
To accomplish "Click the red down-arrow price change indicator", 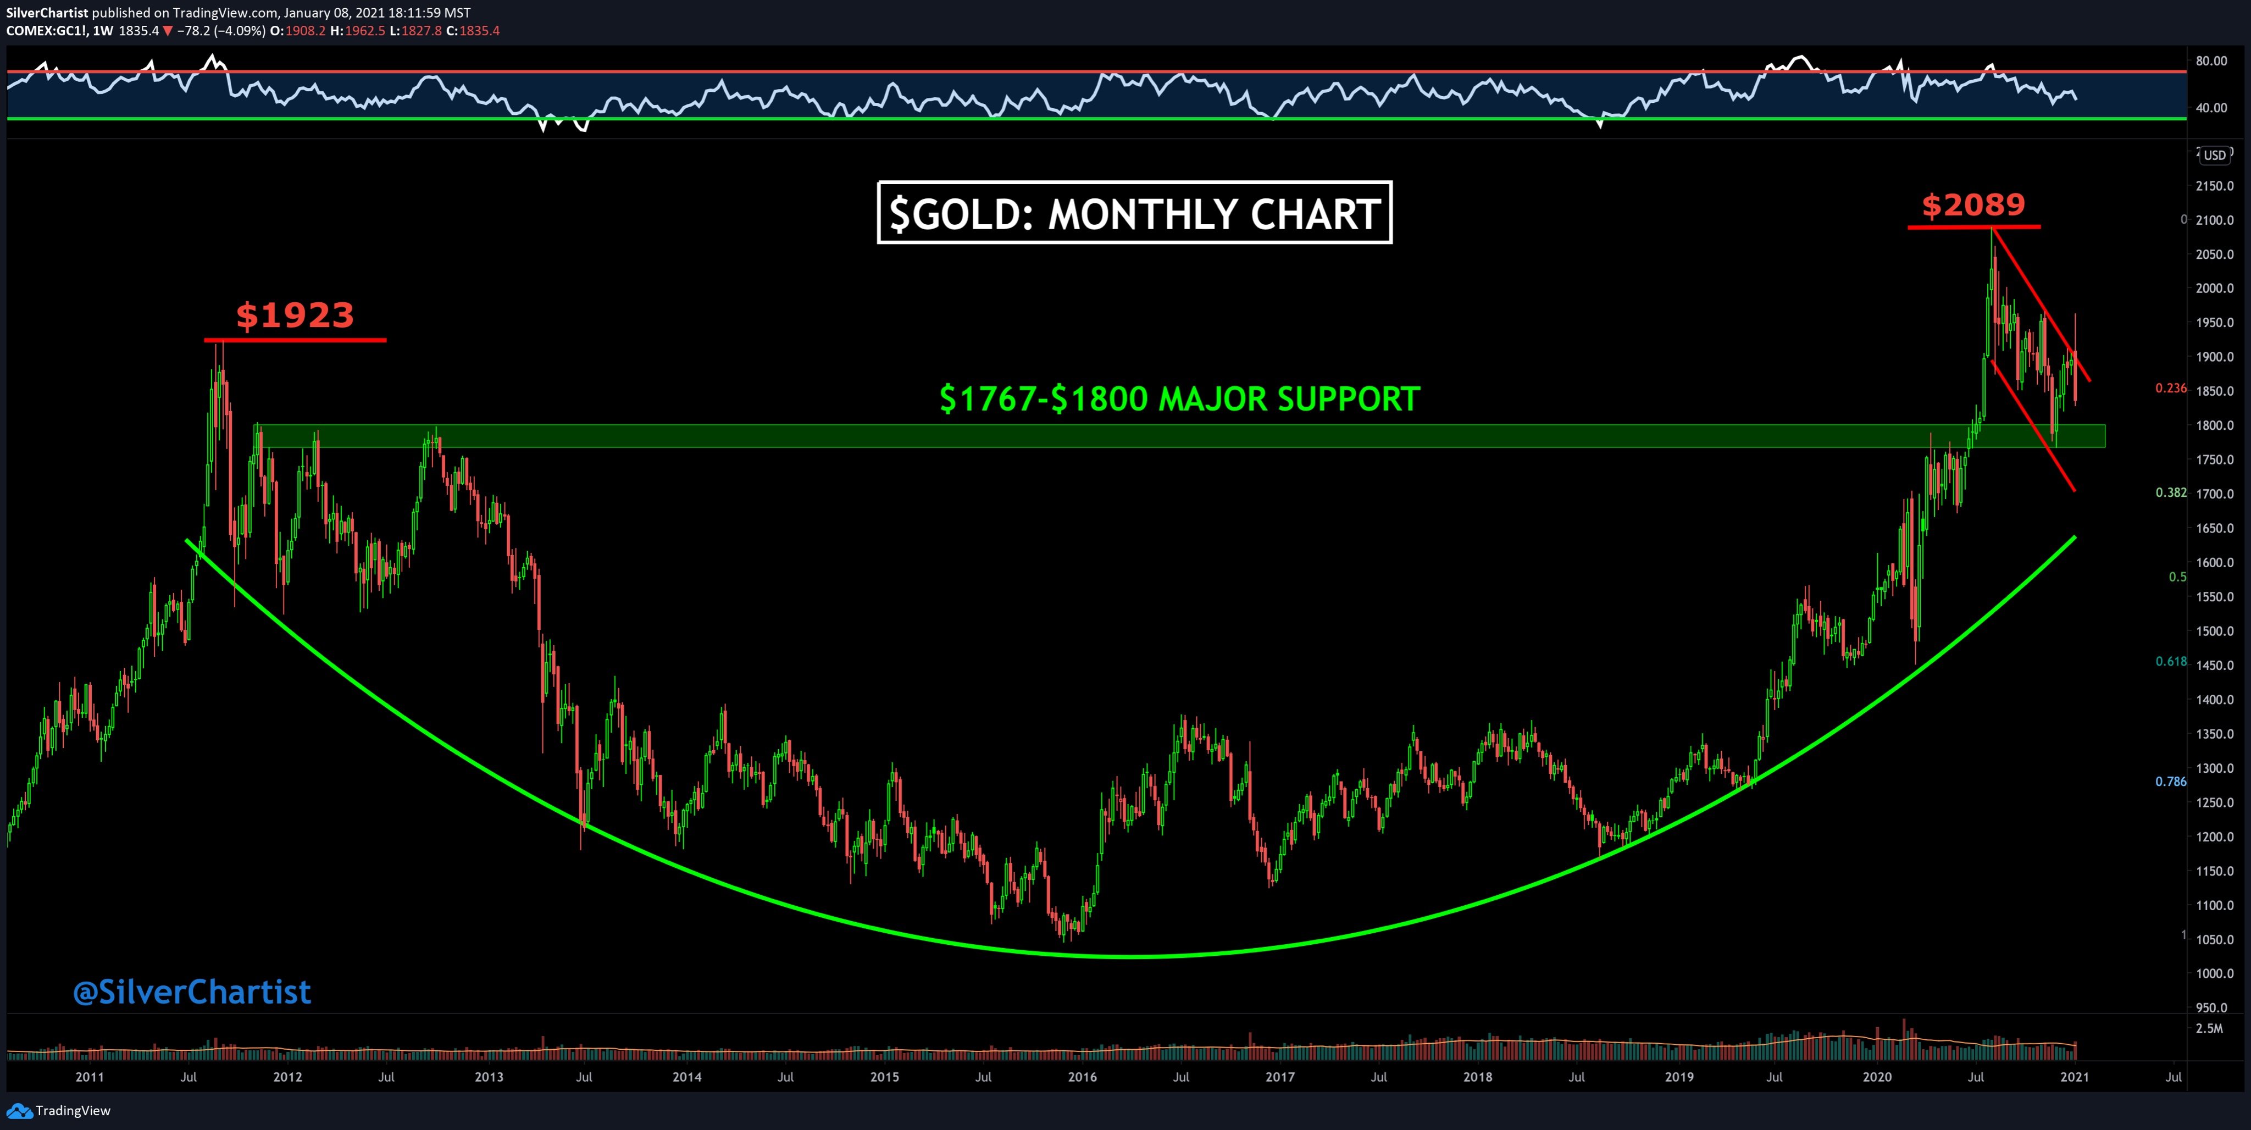I will 168,31.
